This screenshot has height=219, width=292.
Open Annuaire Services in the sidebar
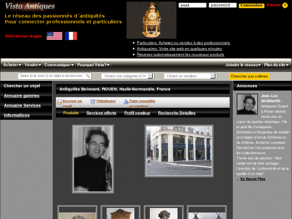(22, 105)
